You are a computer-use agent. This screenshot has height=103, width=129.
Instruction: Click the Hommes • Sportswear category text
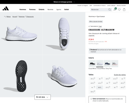97,17
